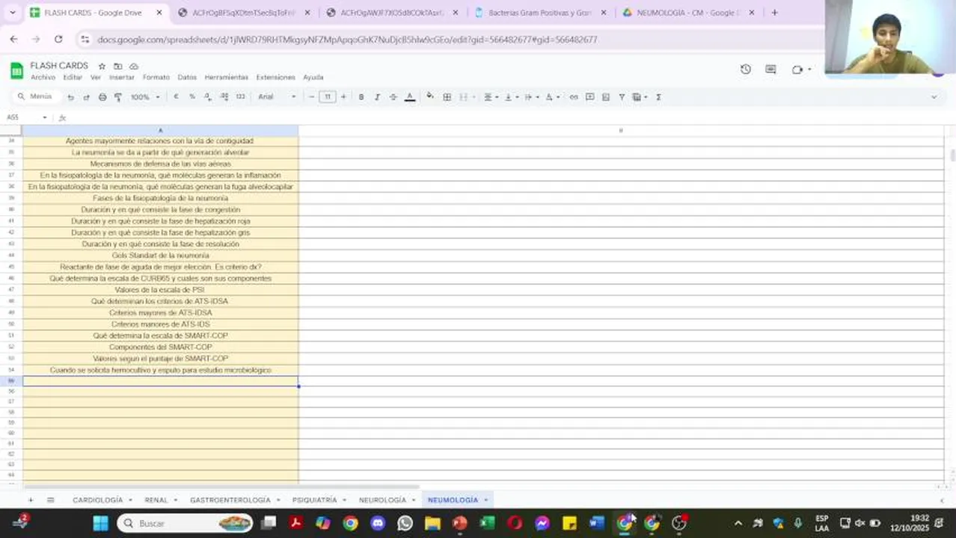Select cell 'Gols Standart de la neumonía'
Image resolution: width=956 pixels, height=538 pixels.
[x=160, y=256]
